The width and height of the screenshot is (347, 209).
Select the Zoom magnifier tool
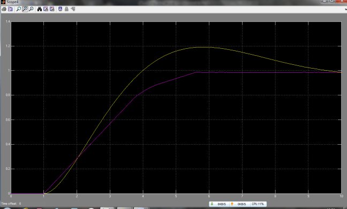[19, 9]
